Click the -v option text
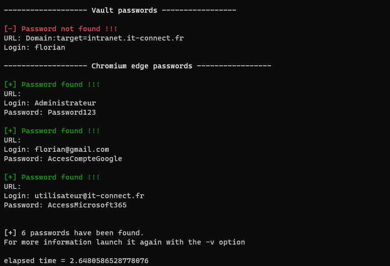 click(210, 242)
